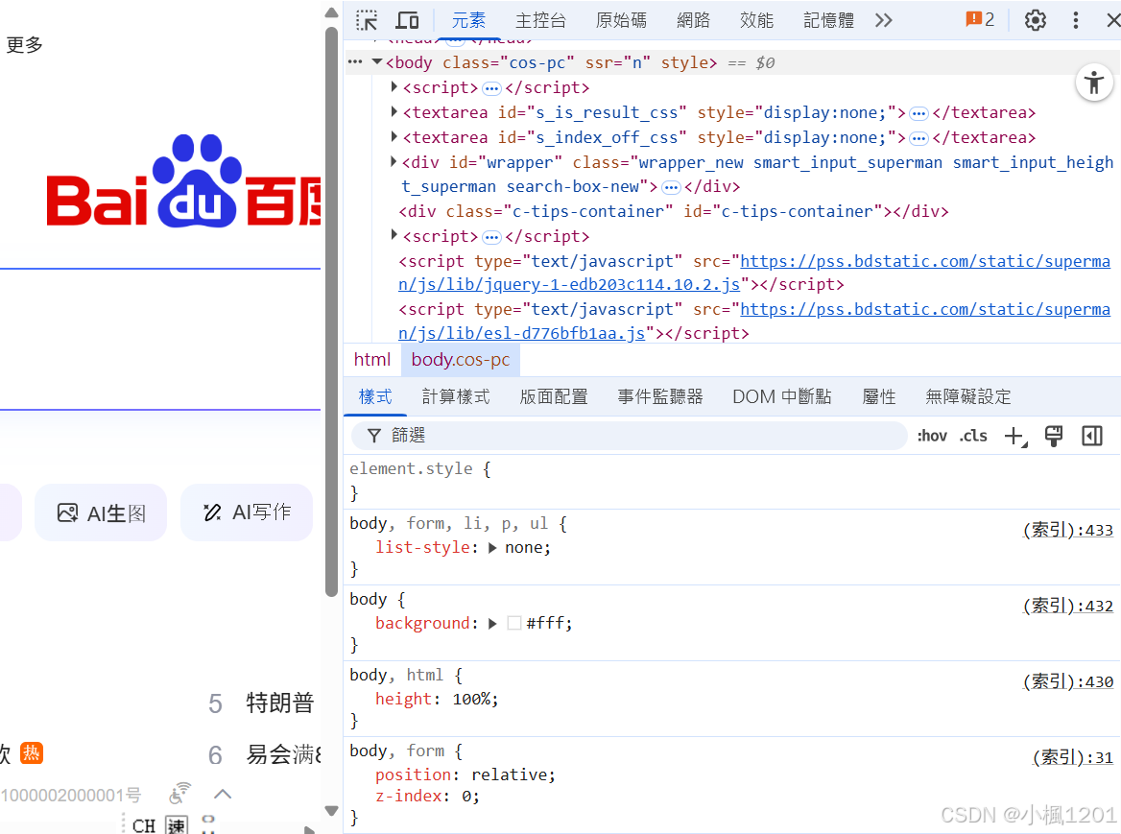1121x834 pixels.
Task: Toggle the :hov element state button
Action: pos(932,436)
